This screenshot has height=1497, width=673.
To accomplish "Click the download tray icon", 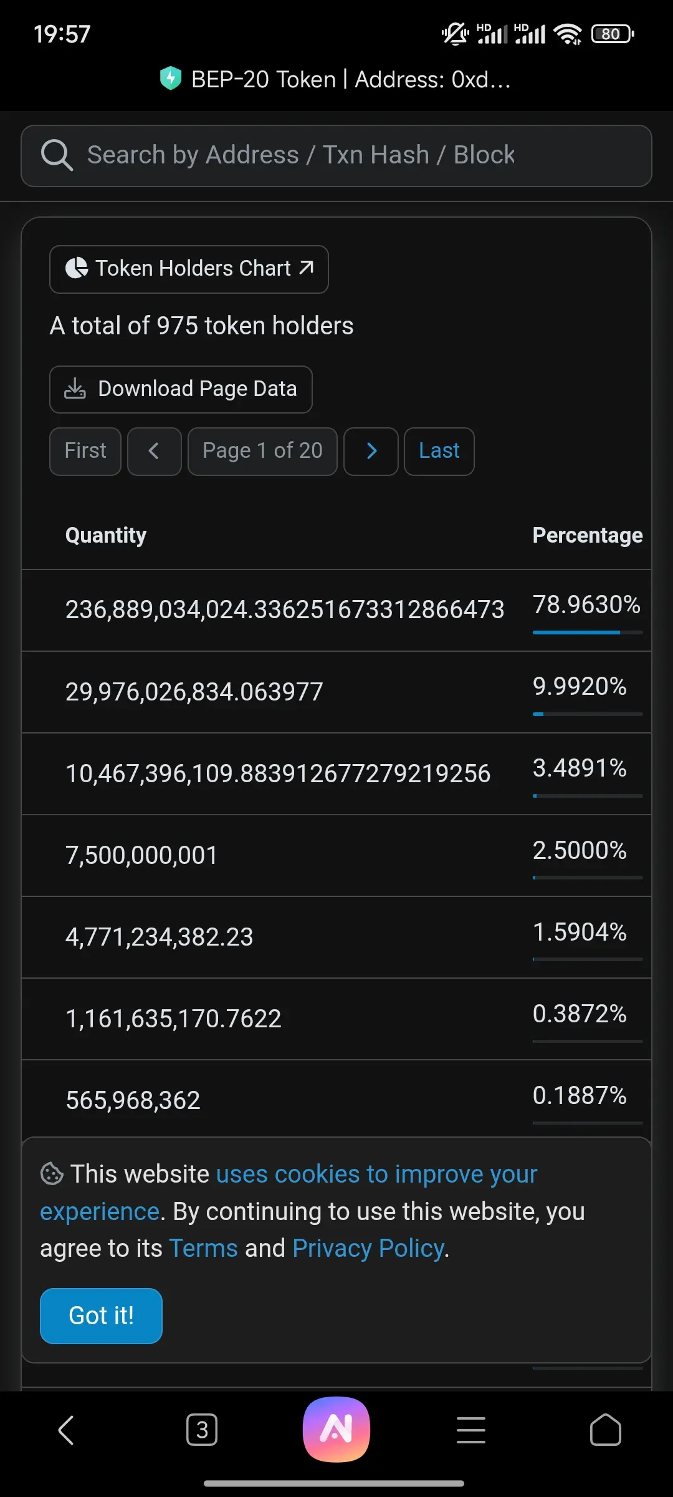I will pos(75,389).
